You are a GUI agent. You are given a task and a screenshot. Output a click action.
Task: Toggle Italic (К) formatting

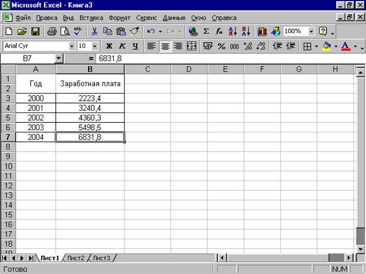click(x=122, y=46)
